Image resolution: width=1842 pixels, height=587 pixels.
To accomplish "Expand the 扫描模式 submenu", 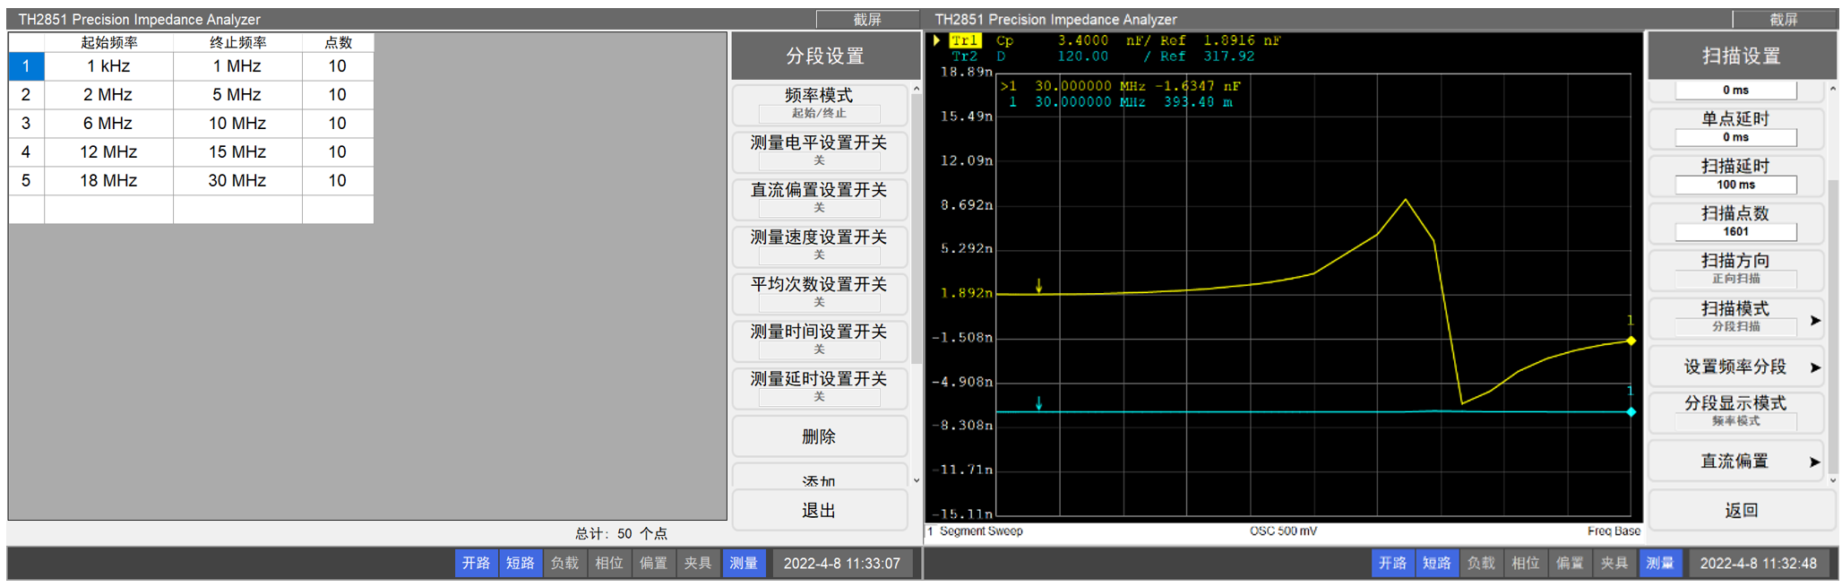I will (x=1814, y=320).
